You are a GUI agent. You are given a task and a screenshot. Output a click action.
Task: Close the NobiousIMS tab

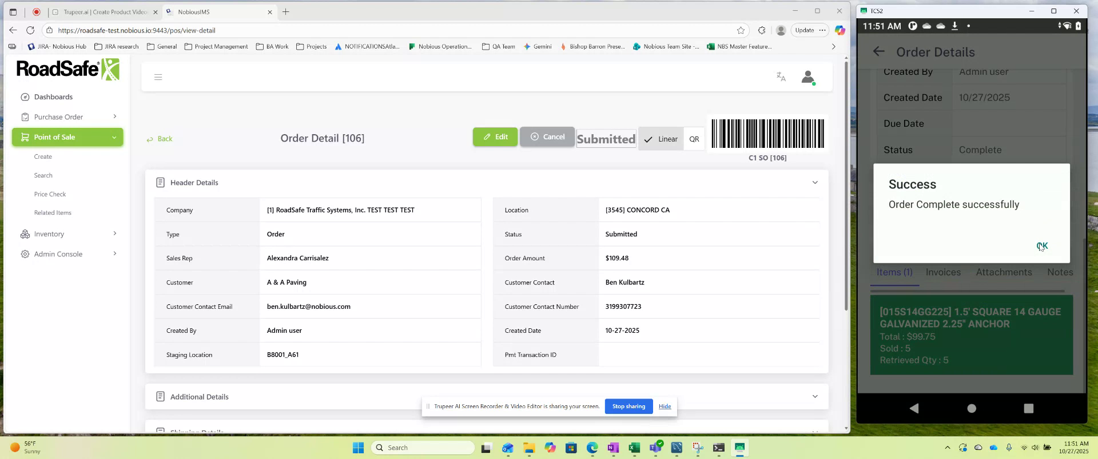point(270,12)
